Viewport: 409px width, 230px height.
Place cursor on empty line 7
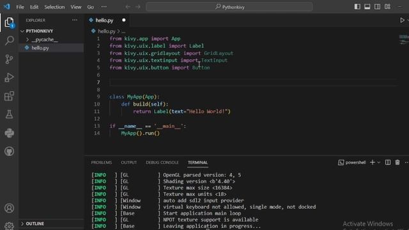[x=253, y=82]
